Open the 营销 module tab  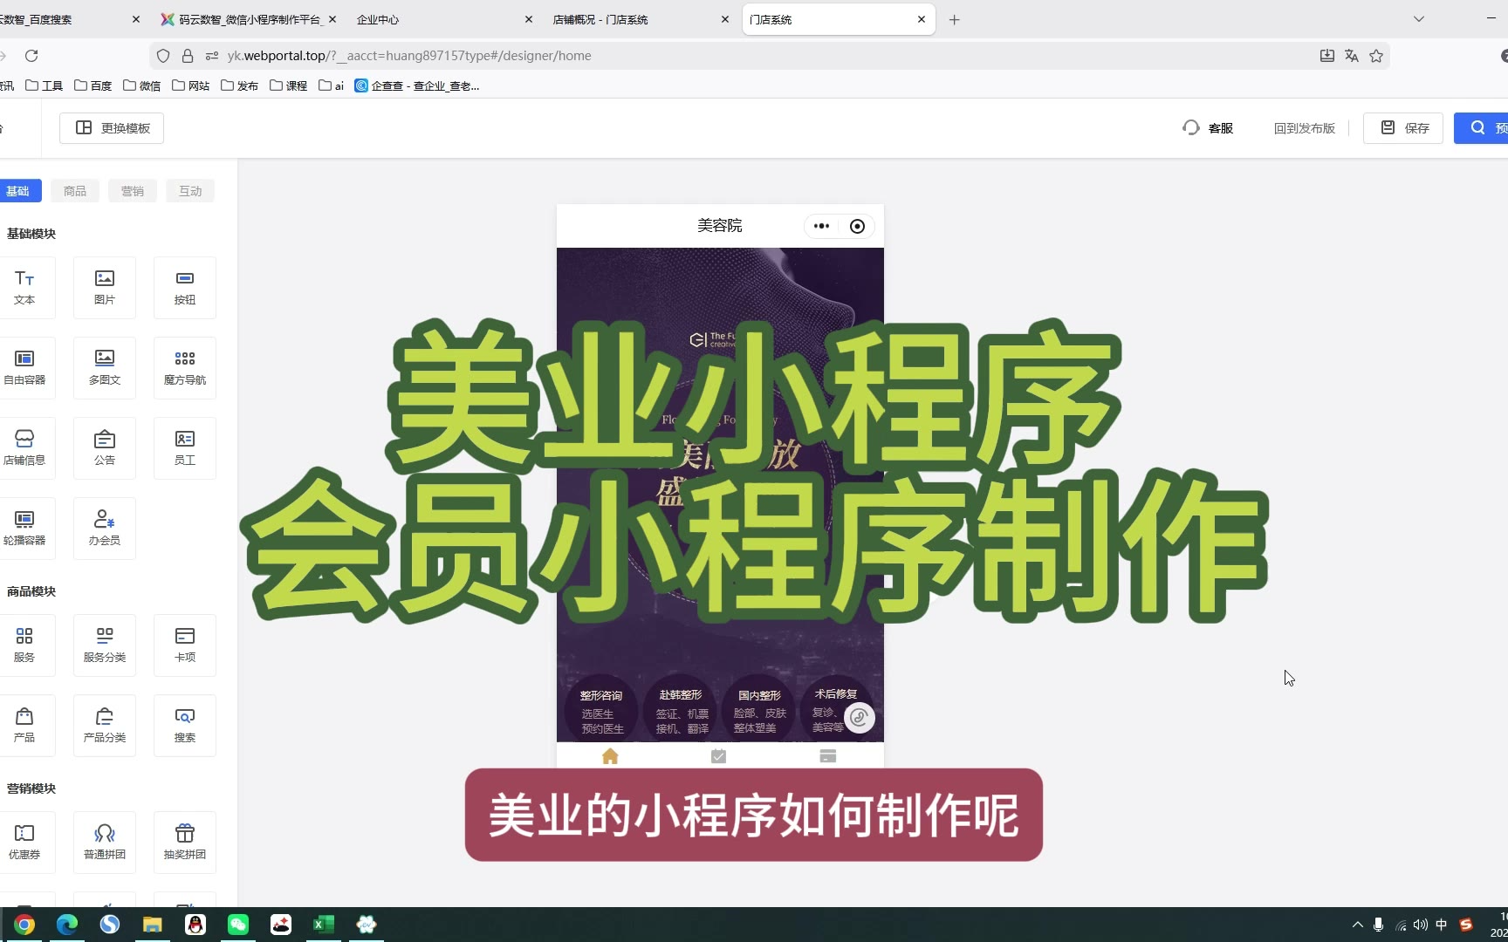point(133,191)
